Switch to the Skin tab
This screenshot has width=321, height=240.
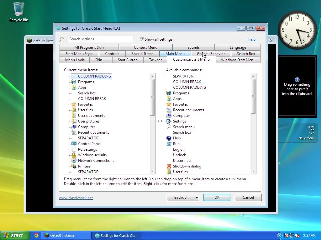click(99, 60)
